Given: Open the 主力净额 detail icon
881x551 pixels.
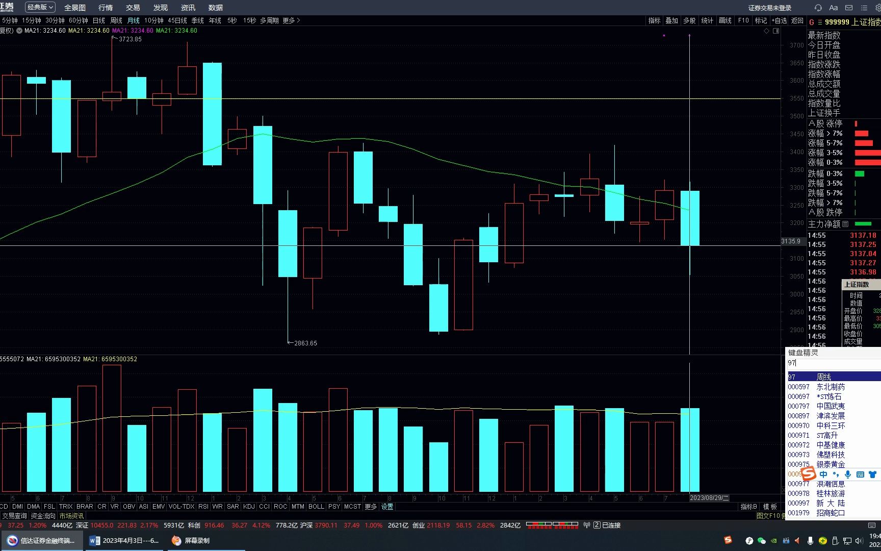Looking at the screenshot, I should click(x=845, y=224).
